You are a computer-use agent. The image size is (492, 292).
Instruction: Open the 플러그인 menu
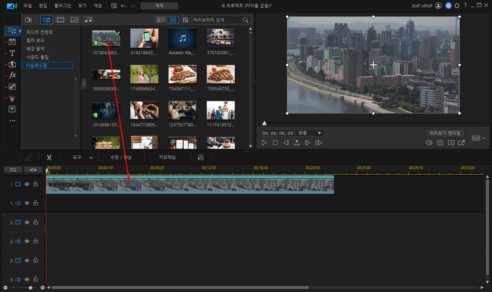(63, 6)
